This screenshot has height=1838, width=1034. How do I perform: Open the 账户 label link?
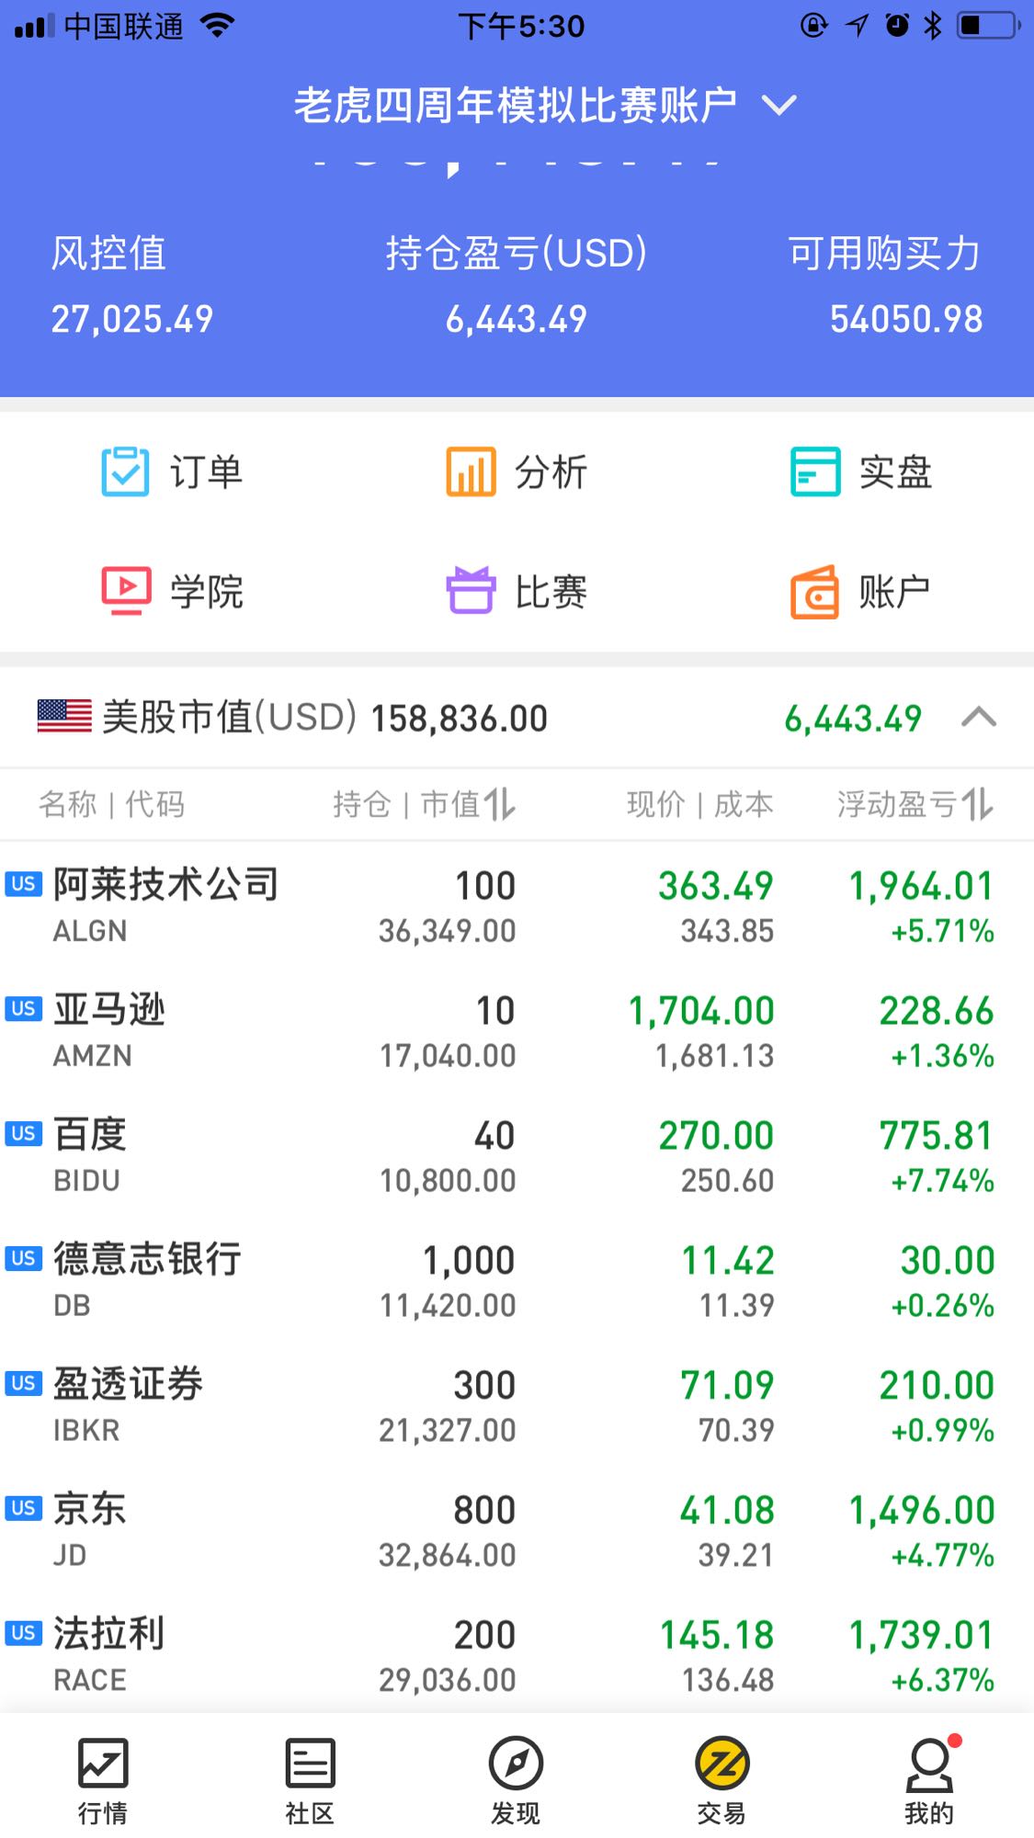895,592
